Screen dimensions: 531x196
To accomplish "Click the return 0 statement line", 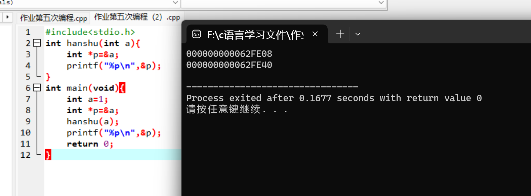I will pos(90,144).
